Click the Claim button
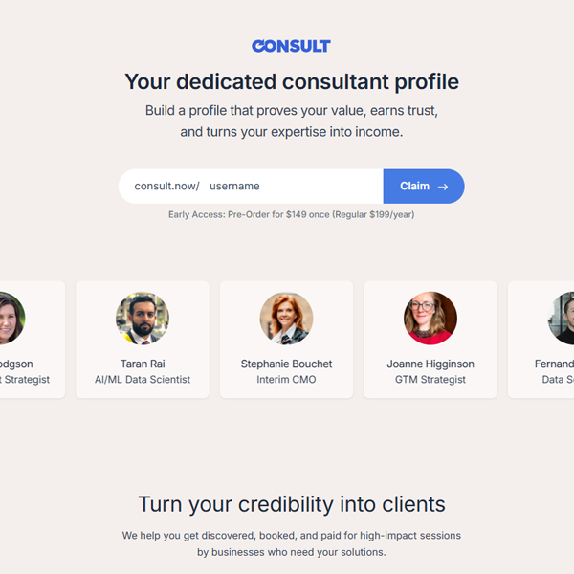 coord(423,187)
